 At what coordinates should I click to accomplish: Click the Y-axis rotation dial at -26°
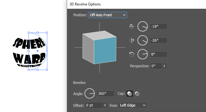(142, 40)
